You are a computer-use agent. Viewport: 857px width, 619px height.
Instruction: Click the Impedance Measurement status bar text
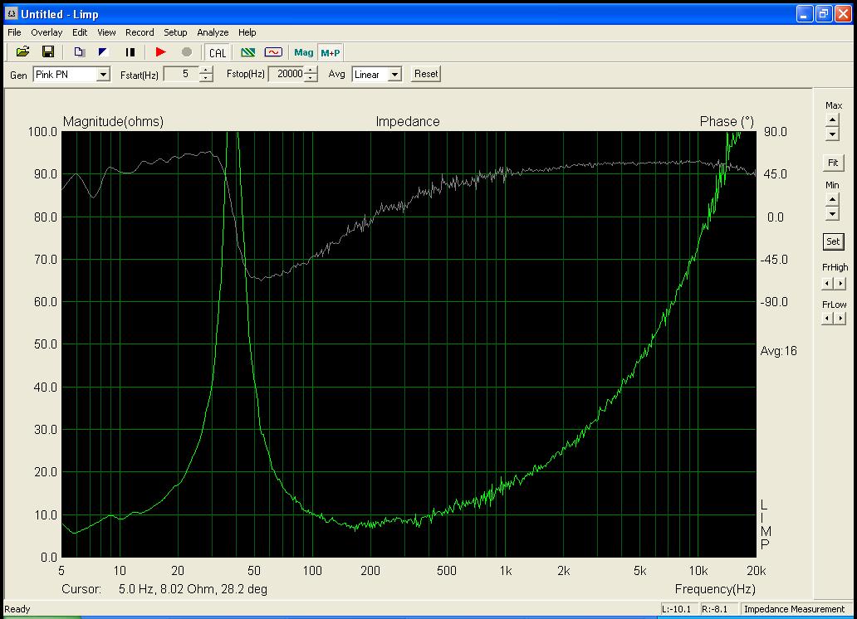click(794, 609)
